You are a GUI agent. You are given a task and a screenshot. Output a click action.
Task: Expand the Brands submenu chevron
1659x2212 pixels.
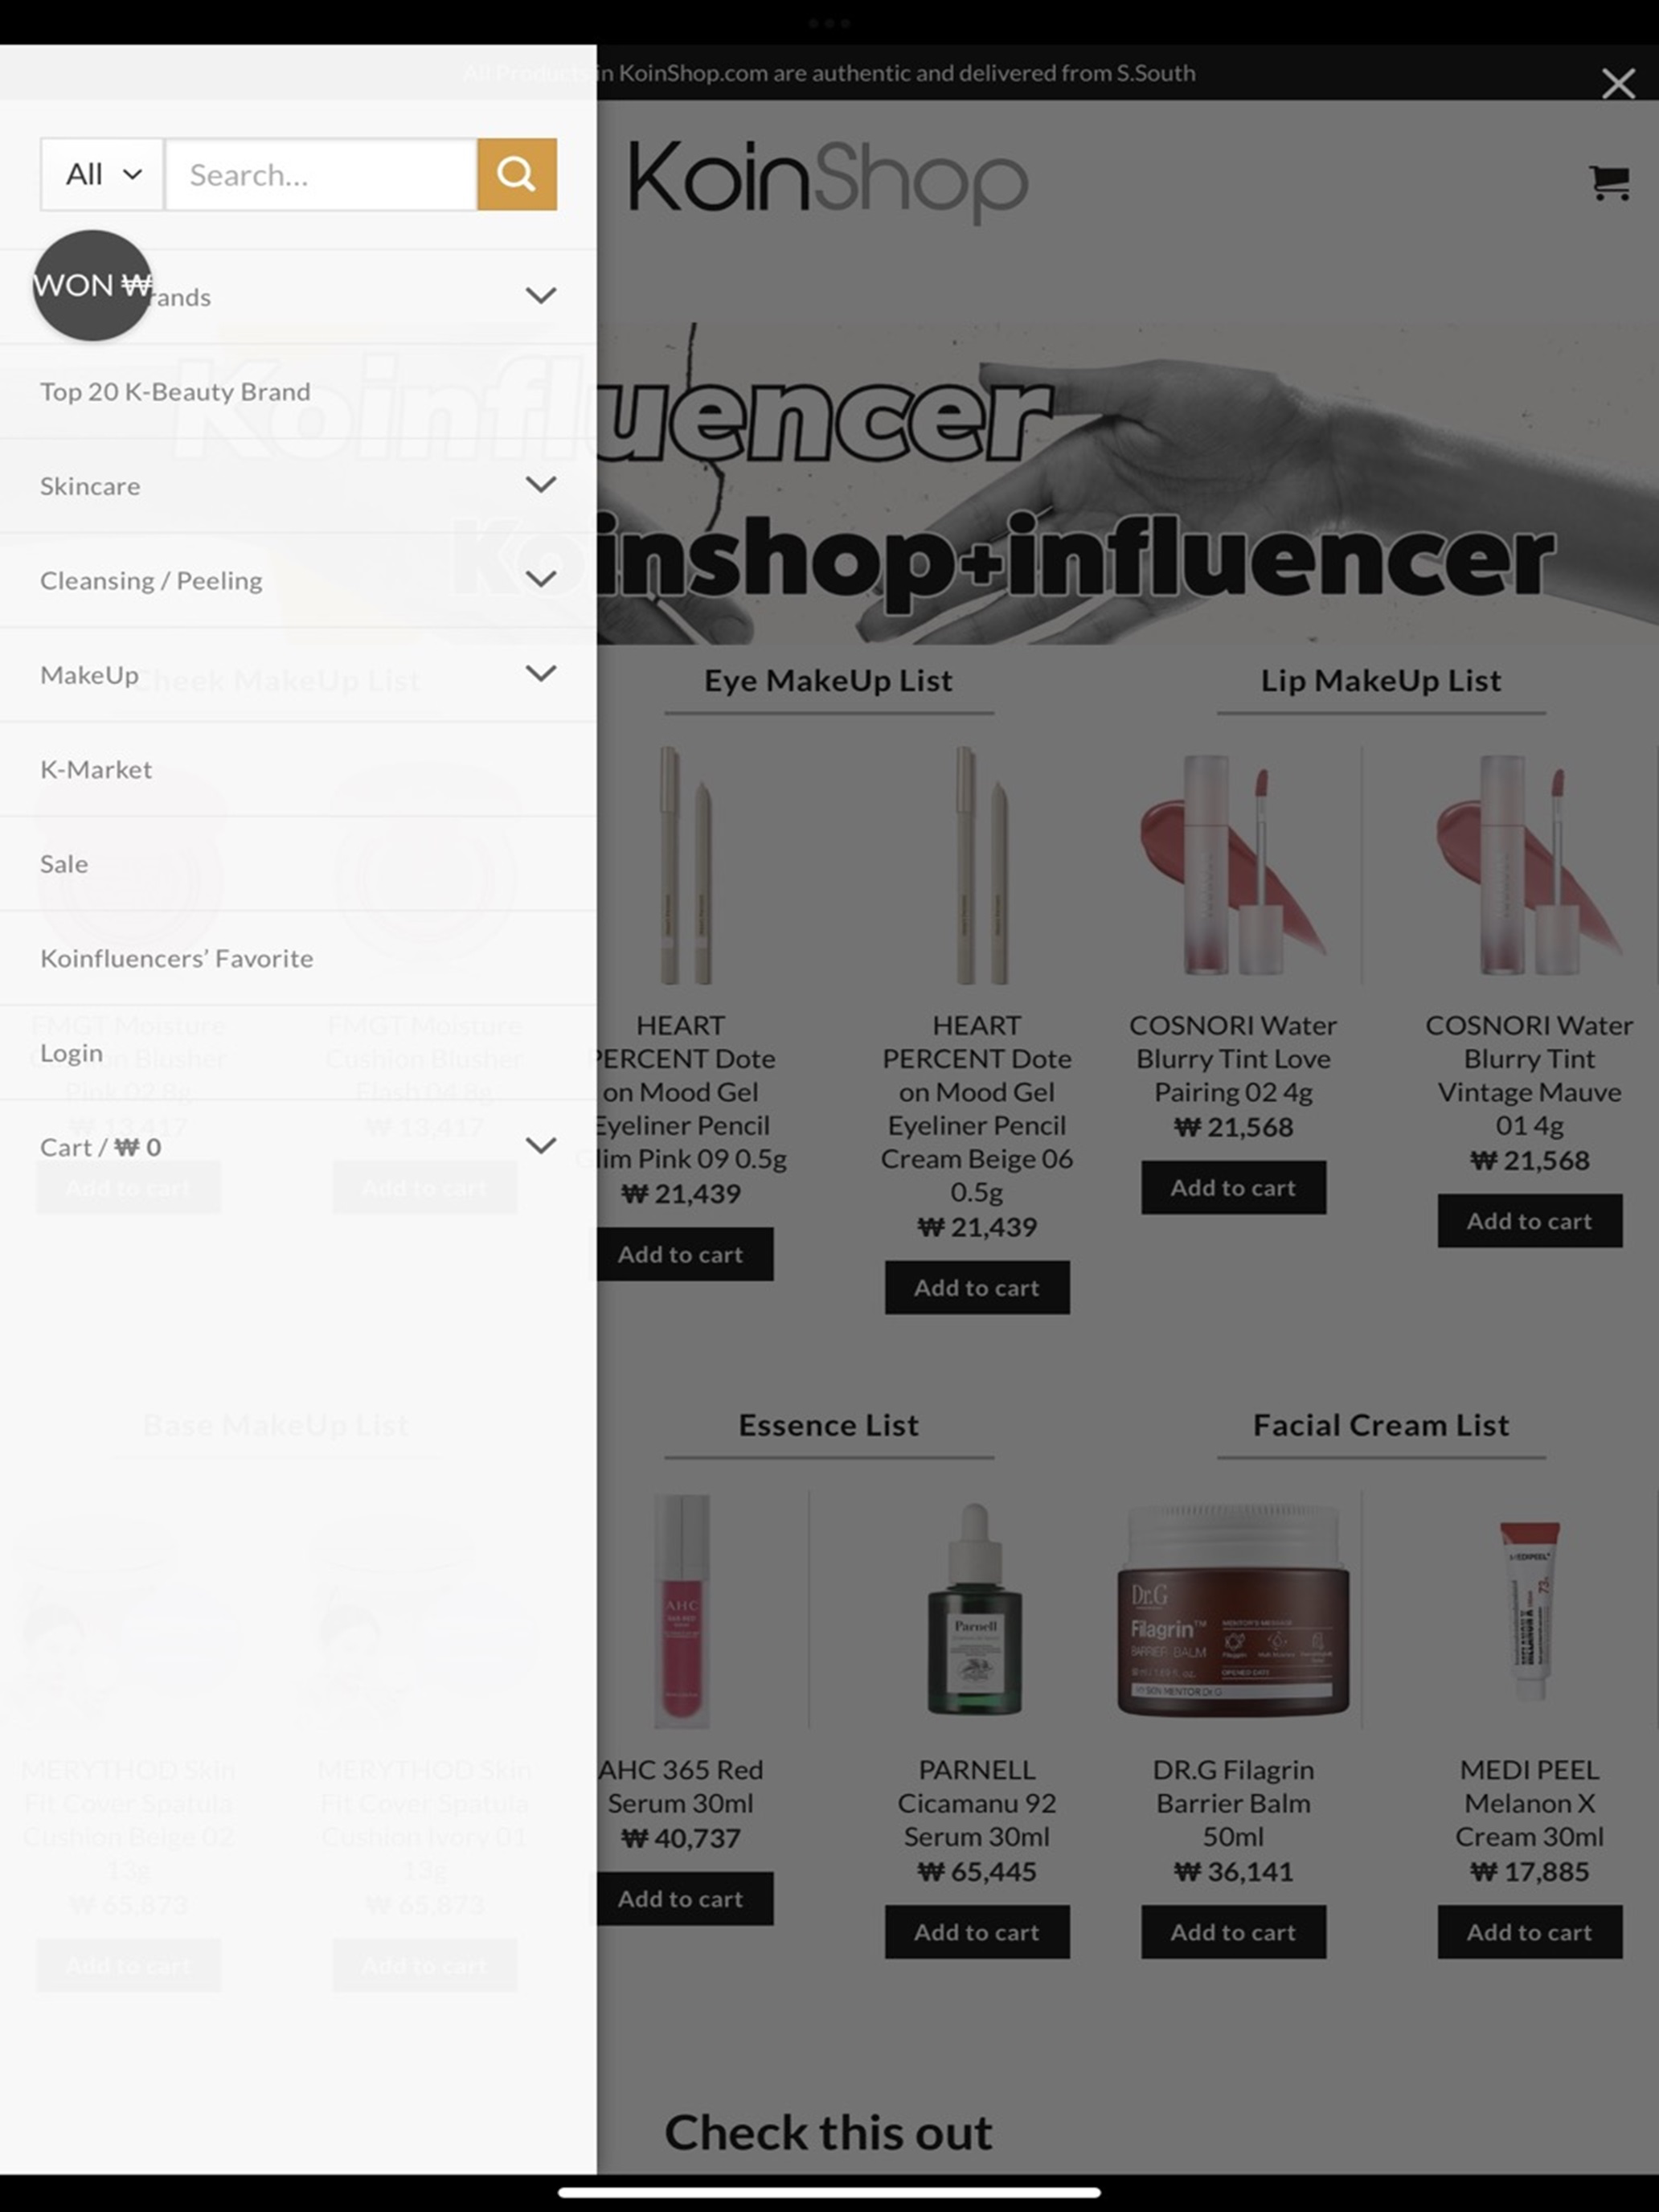tap(541, 295)
